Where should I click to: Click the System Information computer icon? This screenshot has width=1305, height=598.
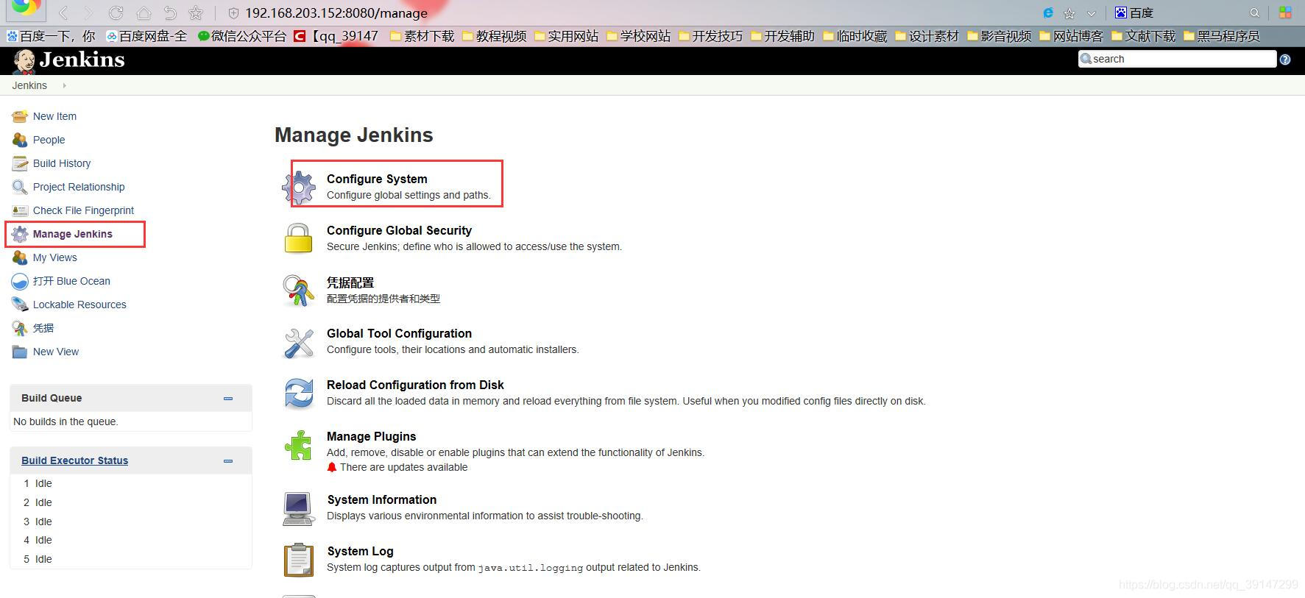click(298, 508)
